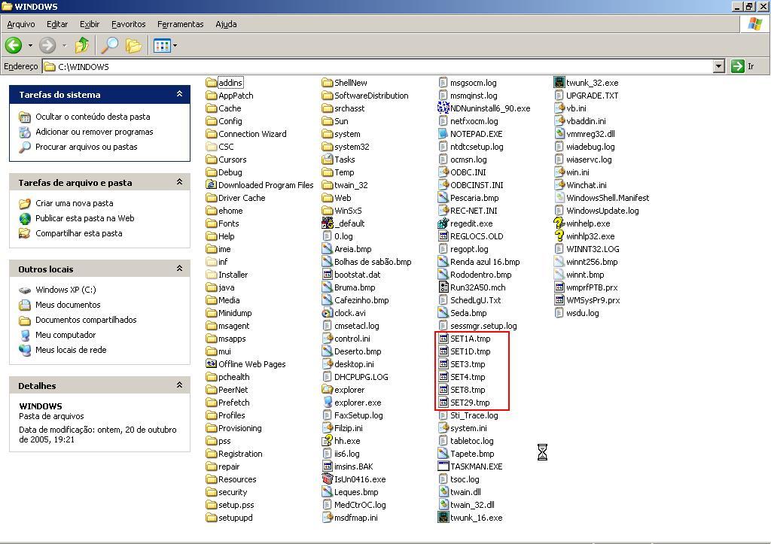The width and height of the screenshot is (771, 544).
Task: Select the Offline Web Pages folder icon
Action: [211, 364]
